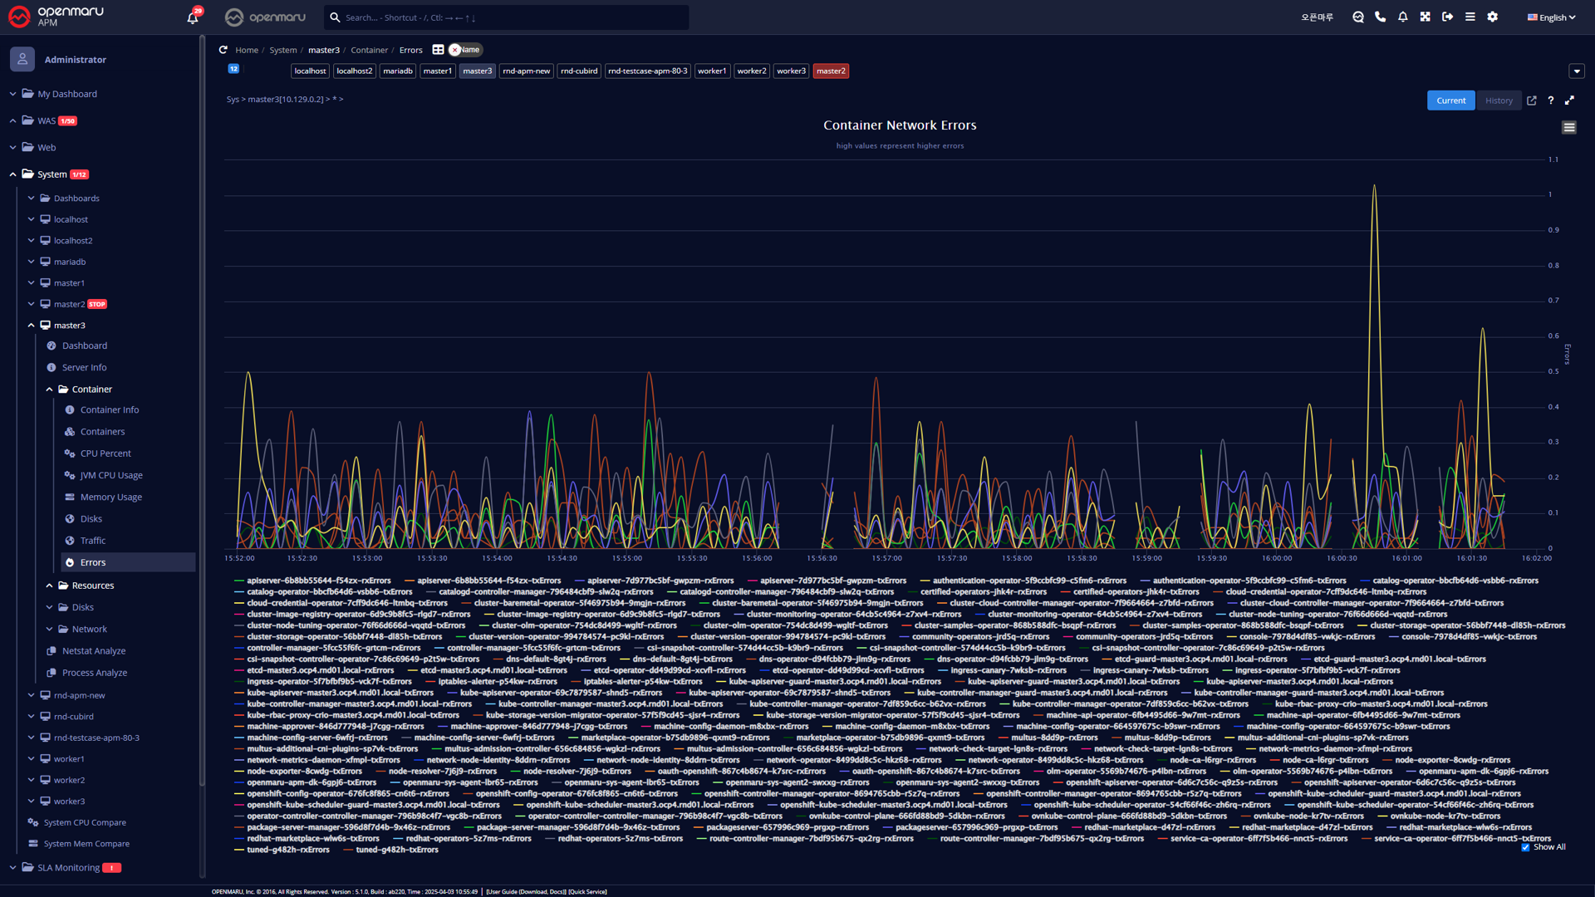Open the English language dropdown
The image size is (1595, 897).
point(1551,17)
